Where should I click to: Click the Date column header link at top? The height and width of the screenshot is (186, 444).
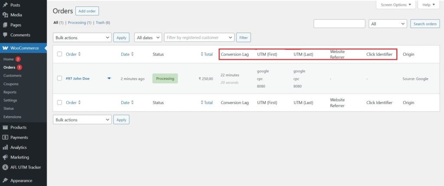125,54
